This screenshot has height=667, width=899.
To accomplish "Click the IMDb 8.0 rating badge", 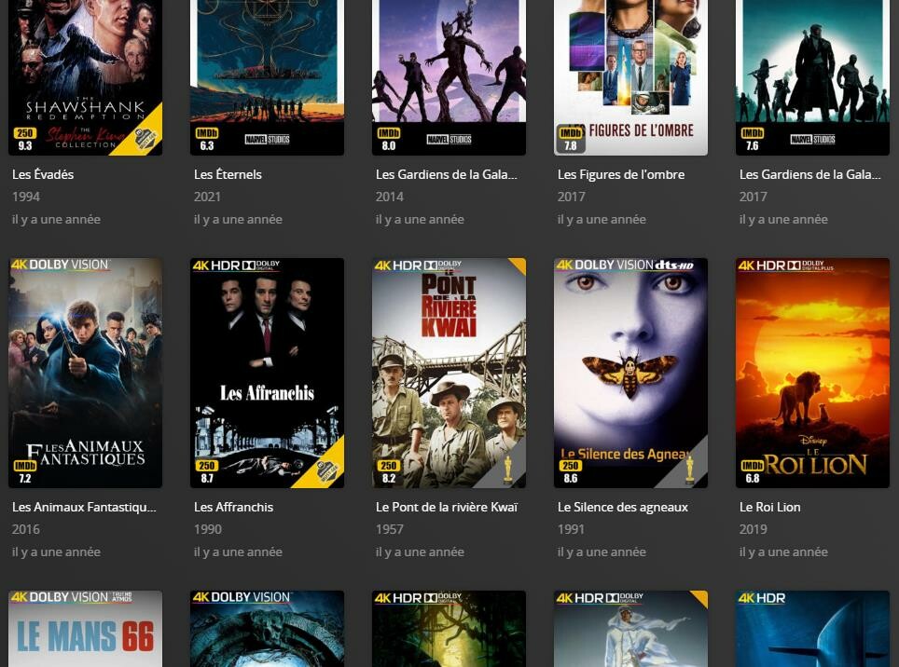I will click(389, 139).
